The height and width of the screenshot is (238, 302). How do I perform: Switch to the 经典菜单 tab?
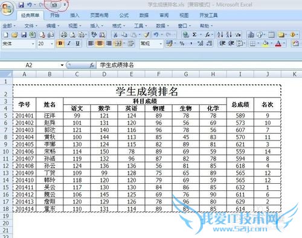click(x=30, y=15)
